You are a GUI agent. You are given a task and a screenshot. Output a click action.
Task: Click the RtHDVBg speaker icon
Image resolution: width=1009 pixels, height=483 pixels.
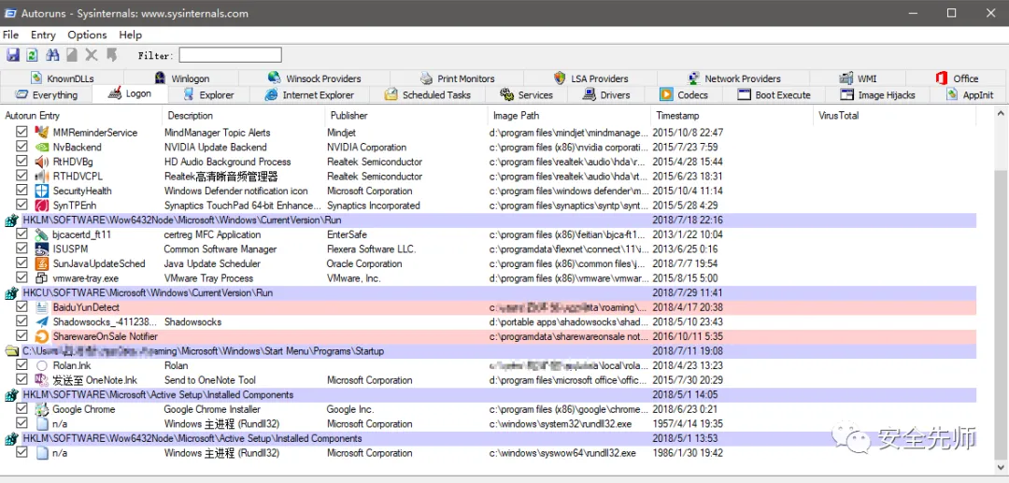pyautogui.click(x=42, y=162)
